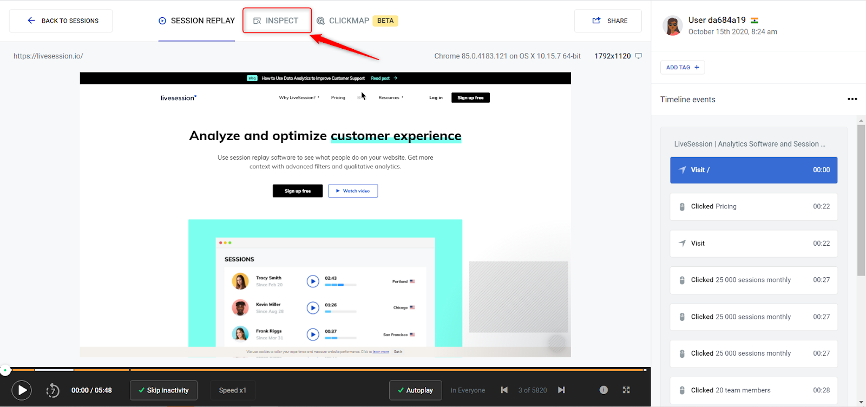Rewind the replay 7 seconds
Viewport: 866px width, 407px height.
[x=53, y=390]
